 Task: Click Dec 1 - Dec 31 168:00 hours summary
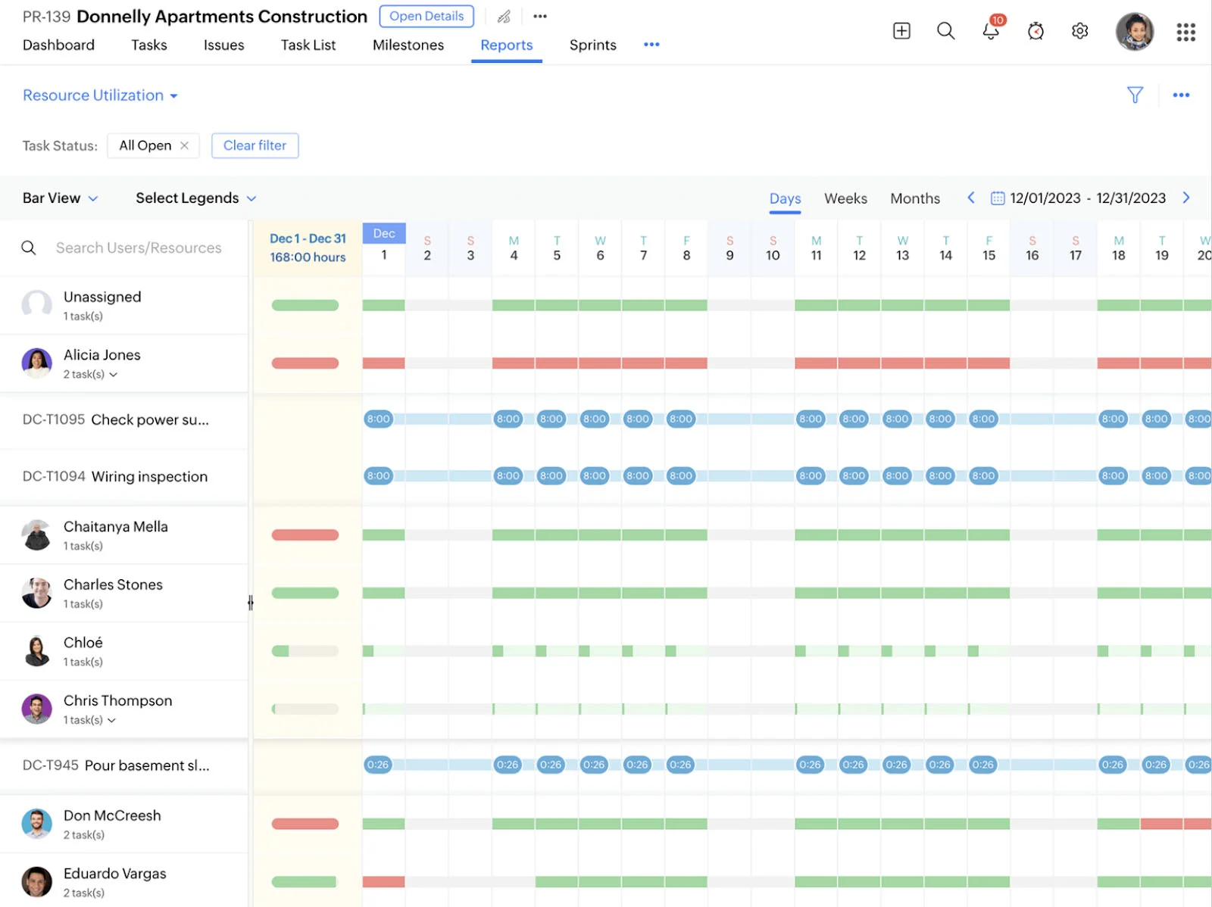click(308, 248)
